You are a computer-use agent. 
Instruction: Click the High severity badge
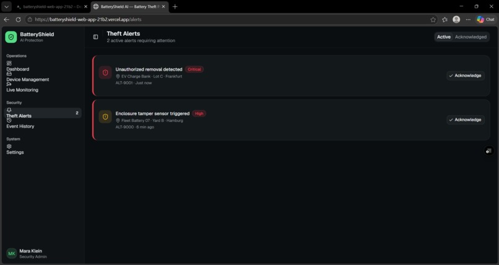199,113
